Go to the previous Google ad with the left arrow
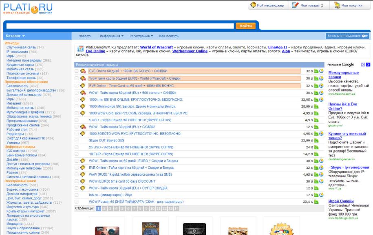Viewport: 373px width, 235px height. [x=363, y=65]
